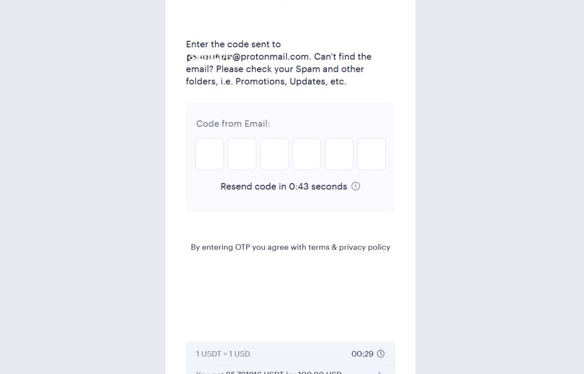The height and width of the screenshot is (374, 584).
Task: Click the 'Code from Email:' label
Action: point(233,124)
